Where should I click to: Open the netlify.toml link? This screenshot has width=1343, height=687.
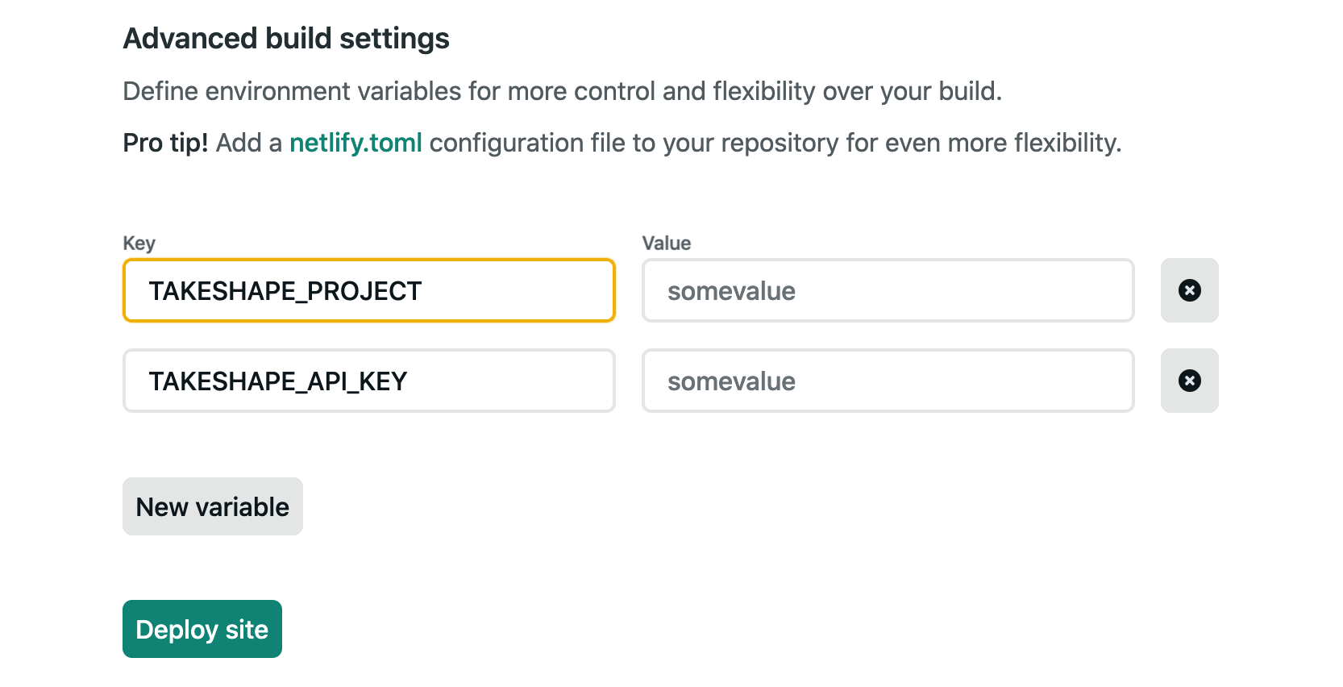[355, 143]
